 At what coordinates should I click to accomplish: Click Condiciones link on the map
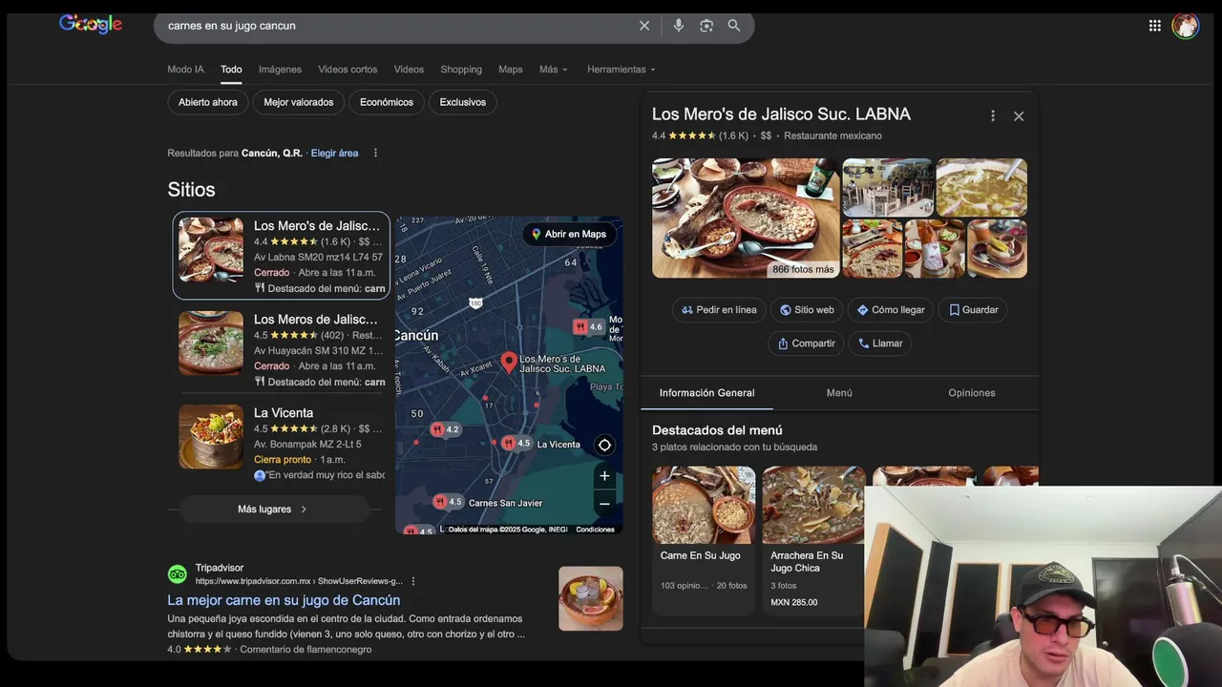point(595,530)
